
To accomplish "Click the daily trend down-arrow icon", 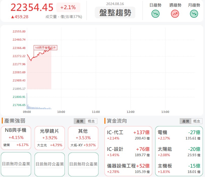I will pyautogui.click(x=155, y=14).
